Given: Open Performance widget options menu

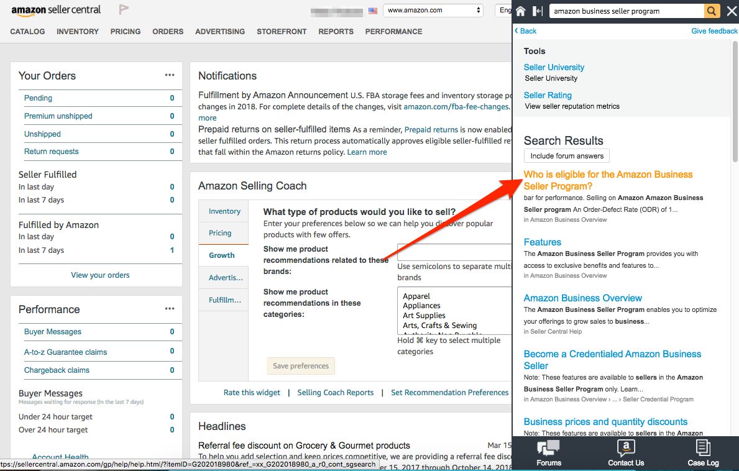Looking at the screenshot, I should [170, 308].
